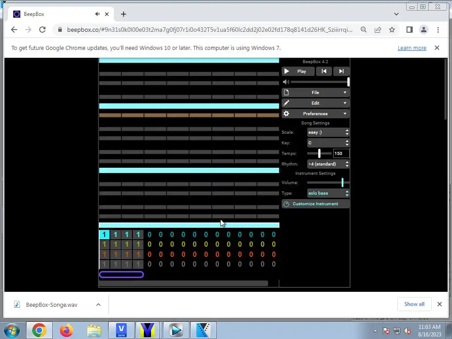Click the Learn more link
The height and width of the screenshot is (339, 452).
click(x=412, y=48)
